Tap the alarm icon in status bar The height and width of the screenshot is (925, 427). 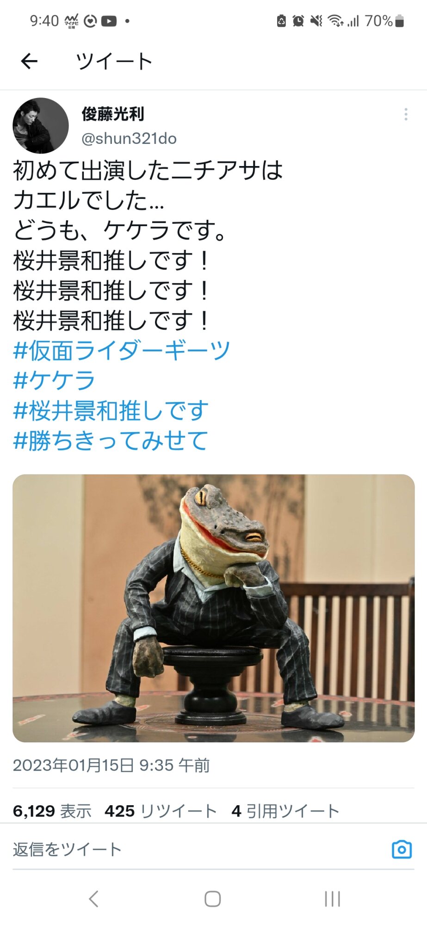click(x=298, y=21)
